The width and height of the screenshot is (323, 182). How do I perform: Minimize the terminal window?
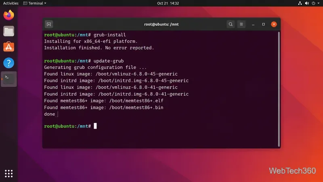pyautogui.click(x=253, y=24)
